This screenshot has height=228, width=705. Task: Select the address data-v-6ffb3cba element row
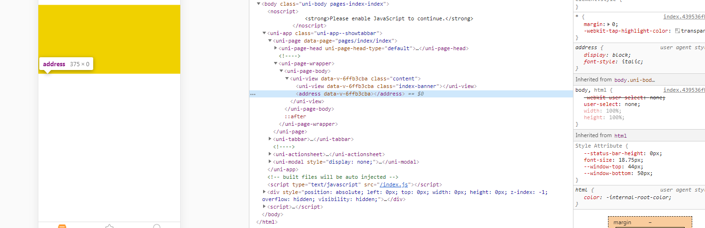(411, 94)
